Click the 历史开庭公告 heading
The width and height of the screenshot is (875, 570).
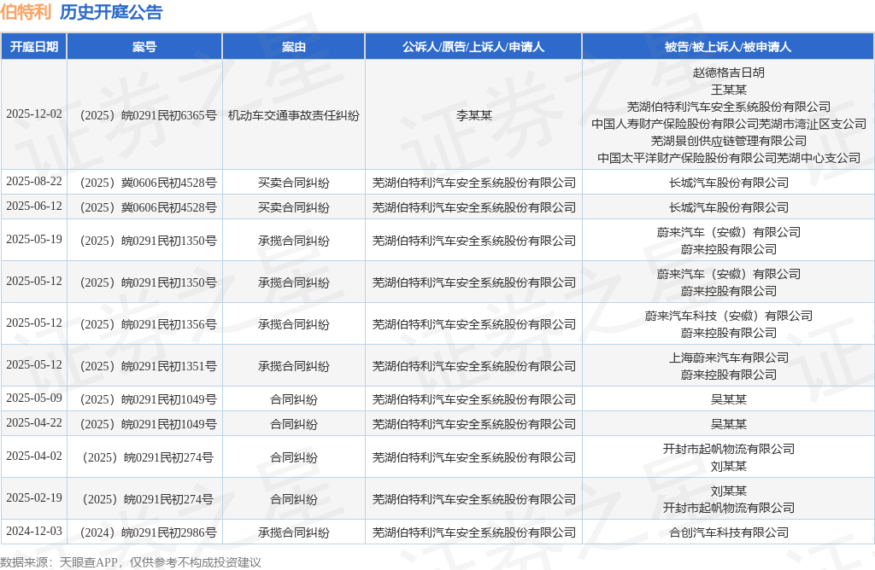(x=111, y=12)
